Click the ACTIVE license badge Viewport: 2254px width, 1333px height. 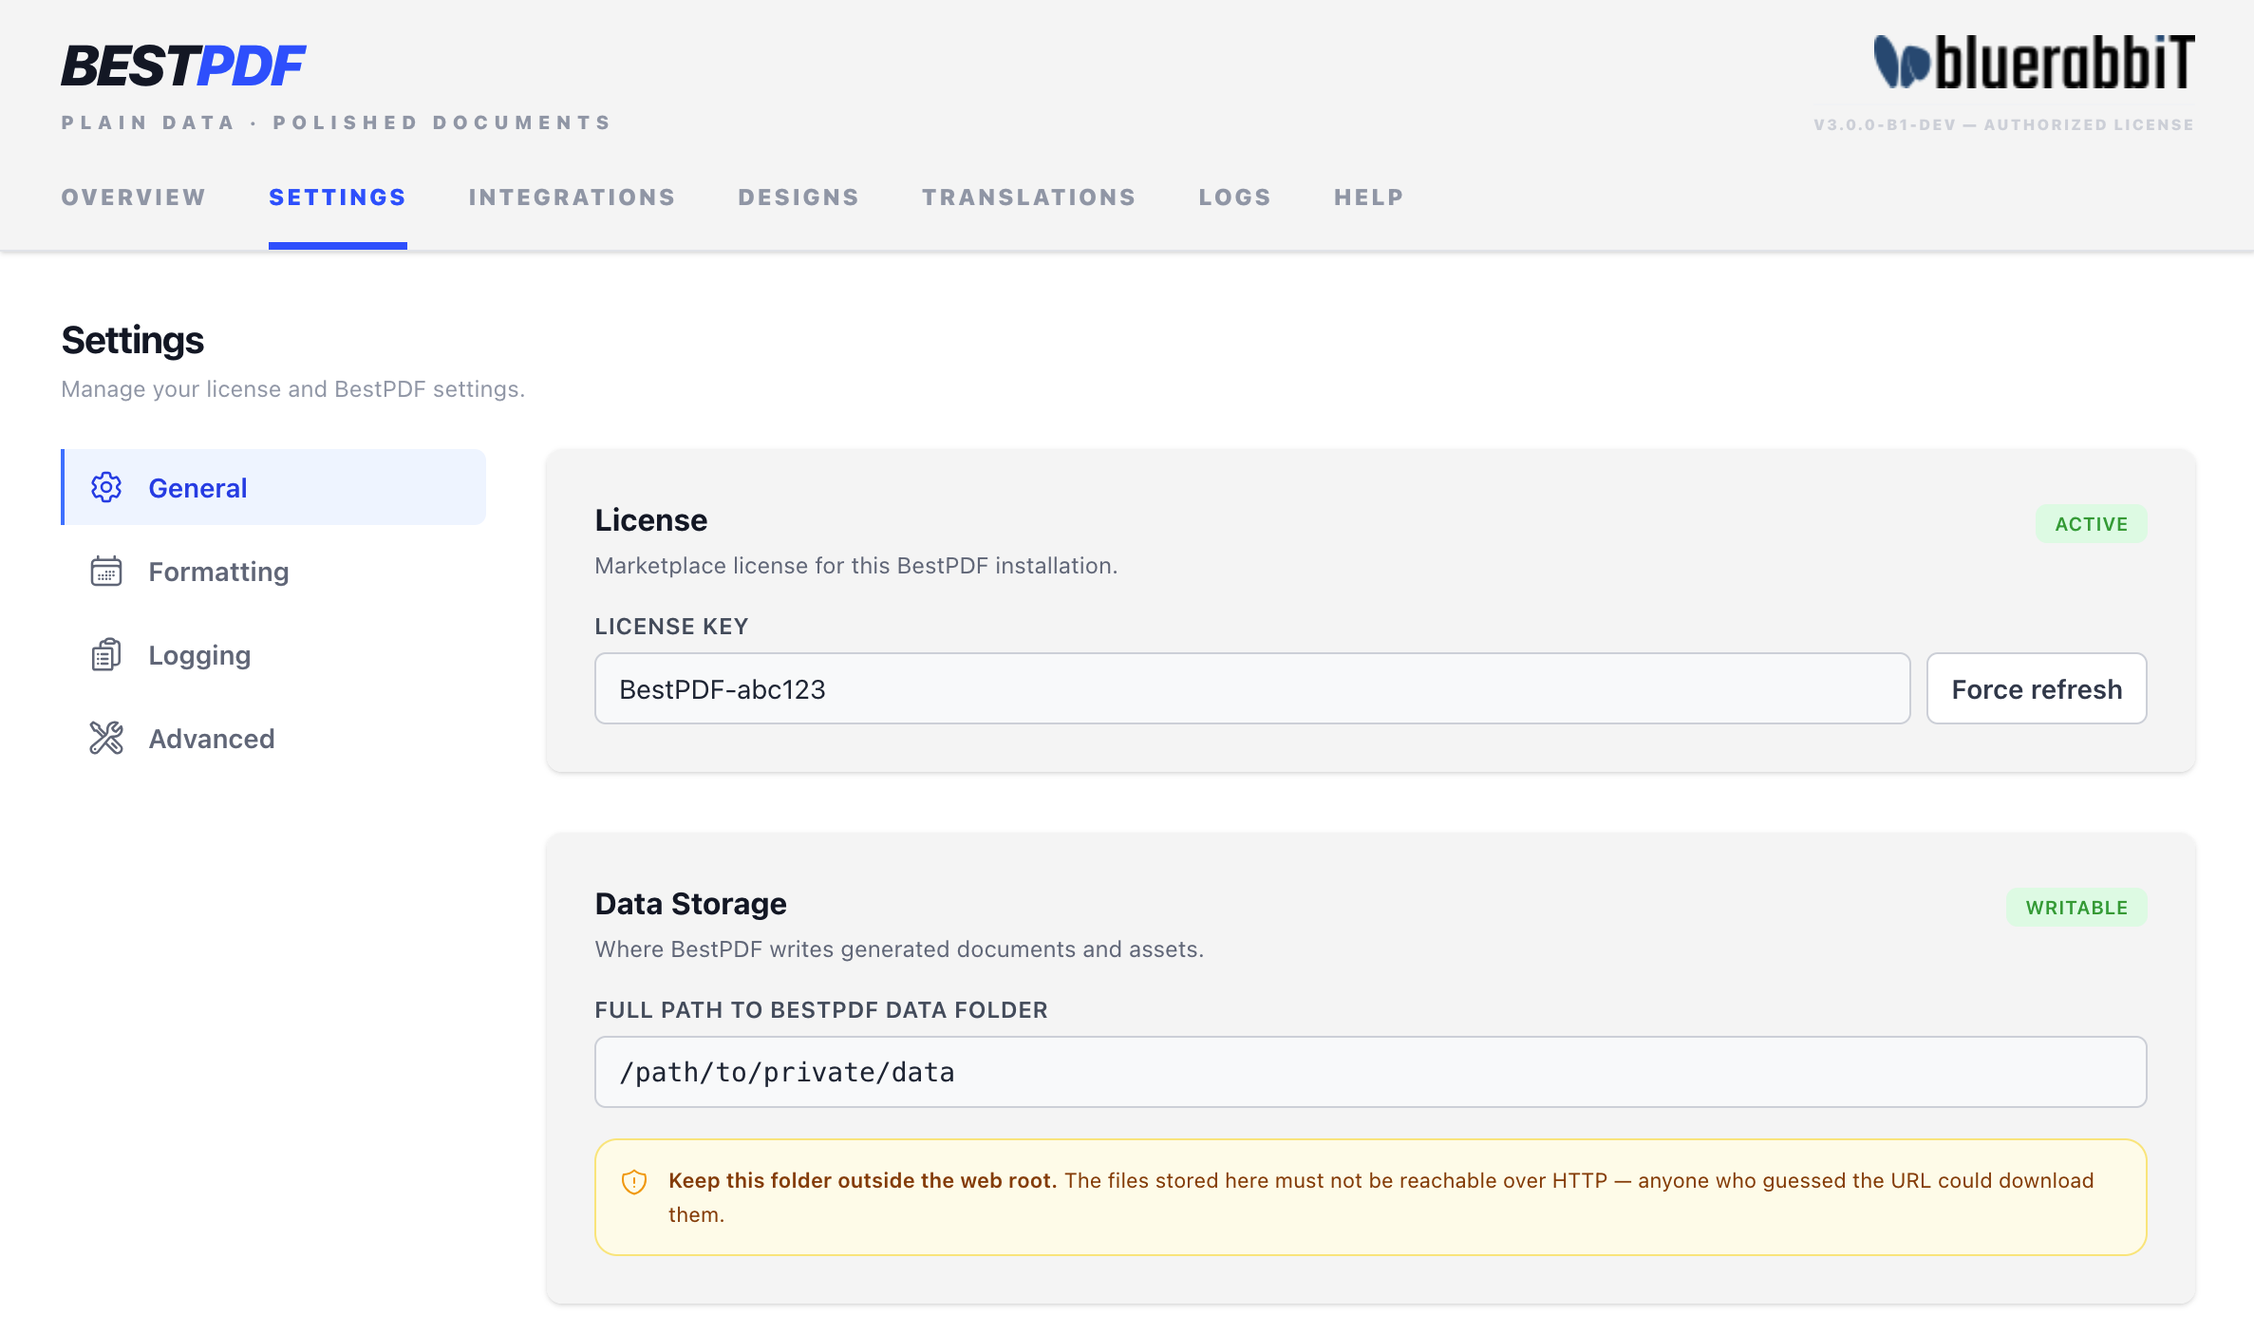[x=2092, y=524]
